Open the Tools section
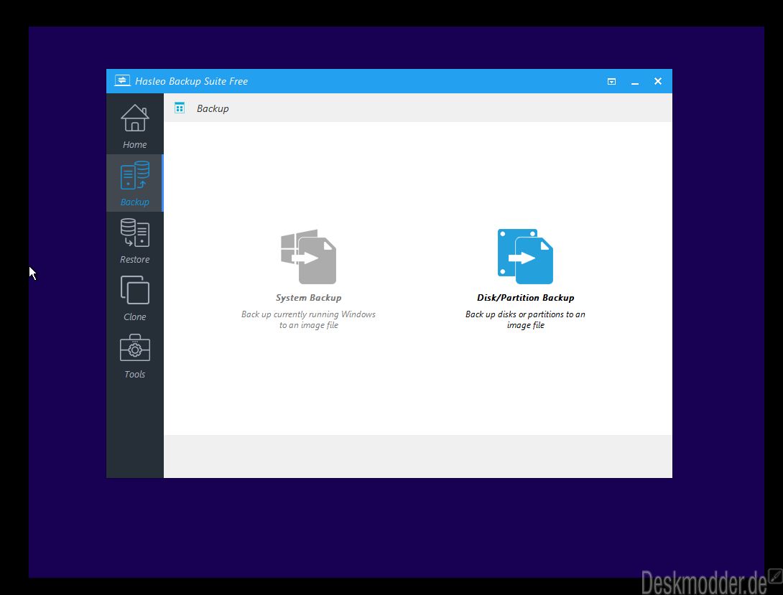783x595 pixels. [135, 355]
